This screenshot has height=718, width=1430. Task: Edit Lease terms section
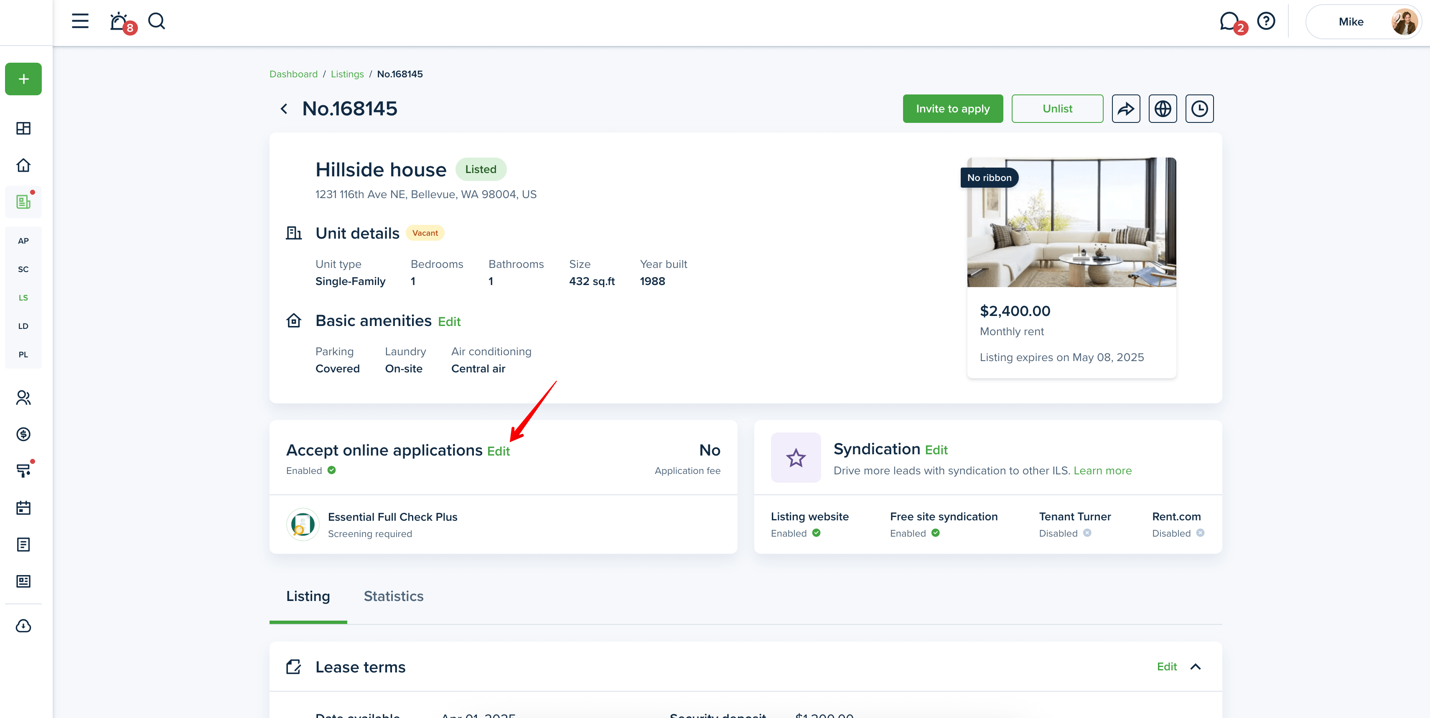(x=1166, y=667)
